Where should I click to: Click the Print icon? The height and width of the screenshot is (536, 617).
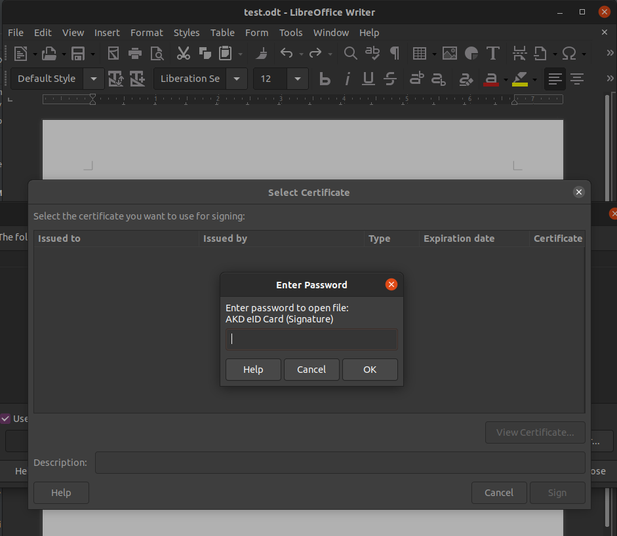pyautogui.click(x=135, y=54)
